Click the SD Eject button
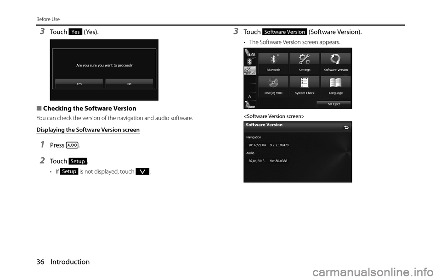 coord(334,104)
